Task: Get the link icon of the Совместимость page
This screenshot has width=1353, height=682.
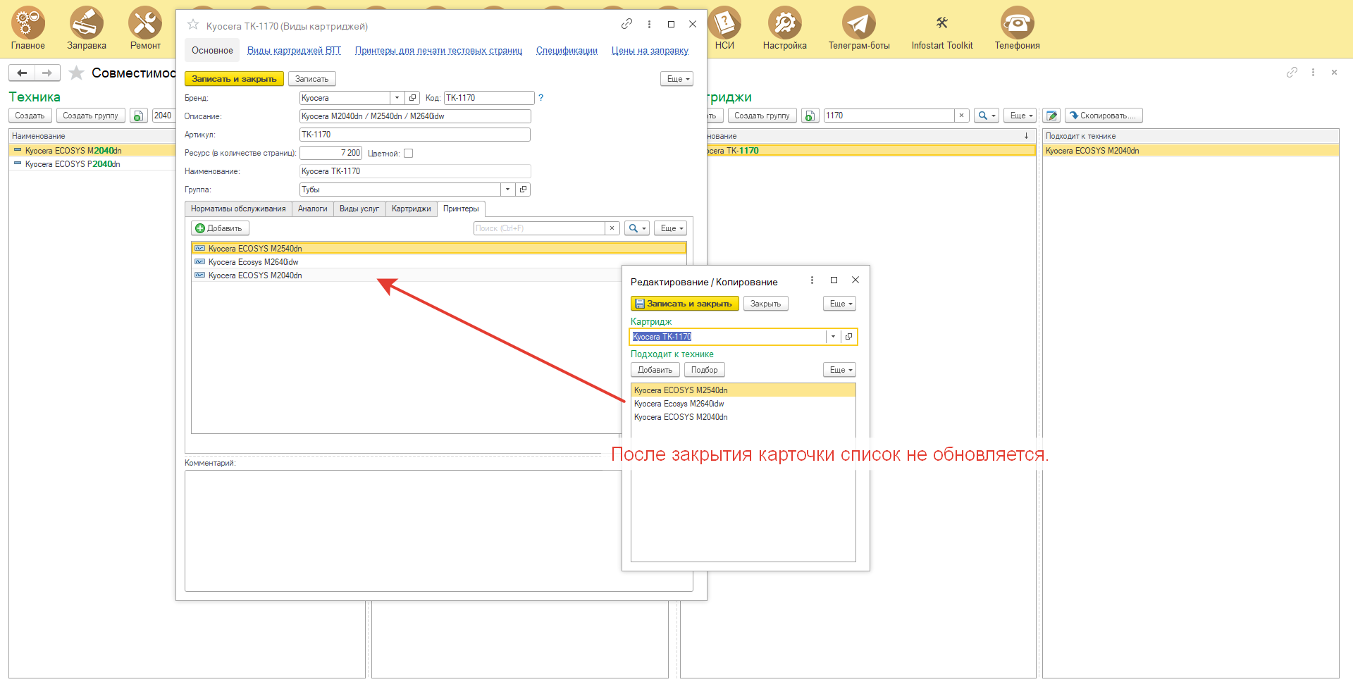Action: (x=1292, y=72)
